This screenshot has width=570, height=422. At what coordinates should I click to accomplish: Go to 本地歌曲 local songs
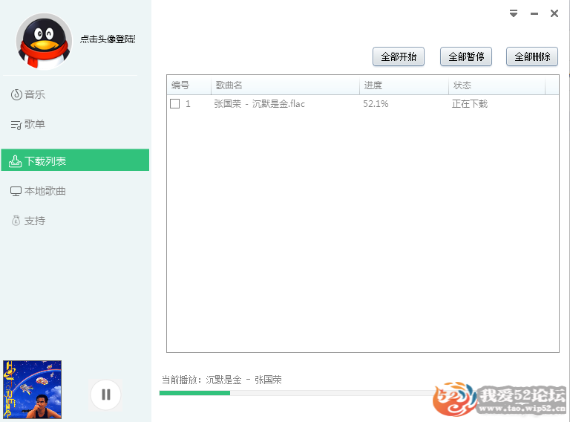[x=38, y=191]
